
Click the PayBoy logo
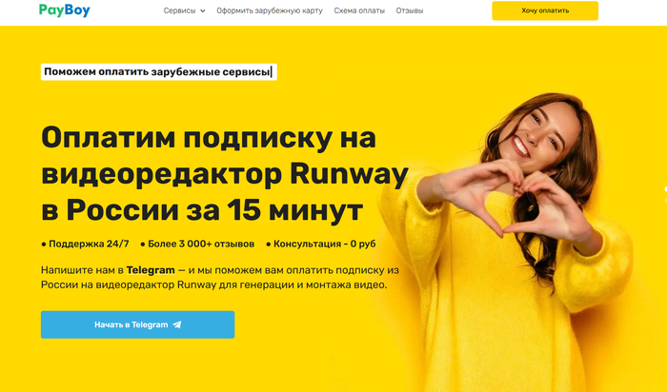coord(64,10)
